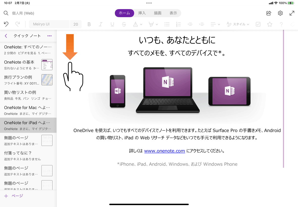This screenshot has height=207, width=298.
Task: Tap the phone image in the note
Action: [x=117, y=91]
